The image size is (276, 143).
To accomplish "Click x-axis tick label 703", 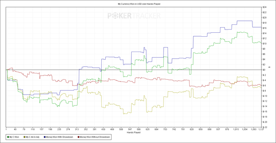I will point(165,130).
